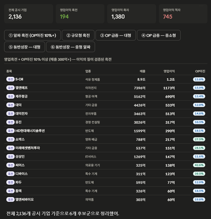Select the S-Oil stock name
The image size is (211, 219).
[x=19, y=79]
